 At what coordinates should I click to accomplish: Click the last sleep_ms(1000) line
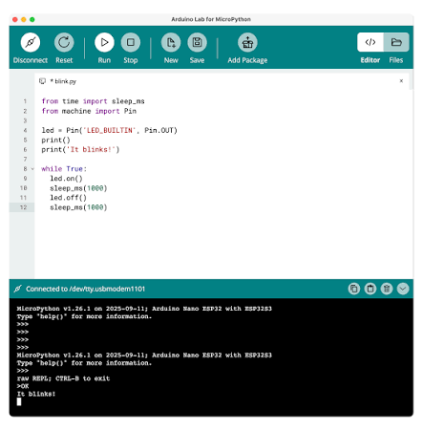click(78, 207)
